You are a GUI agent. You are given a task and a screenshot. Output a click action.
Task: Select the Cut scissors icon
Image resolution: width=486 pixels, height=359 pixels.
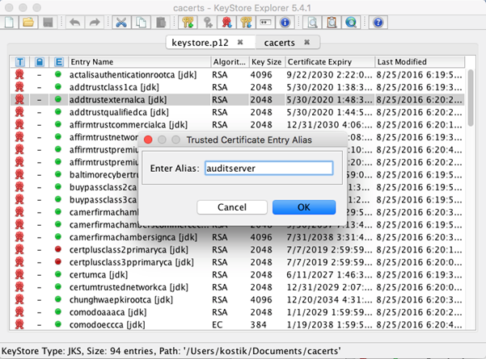(x=121, y=23)
